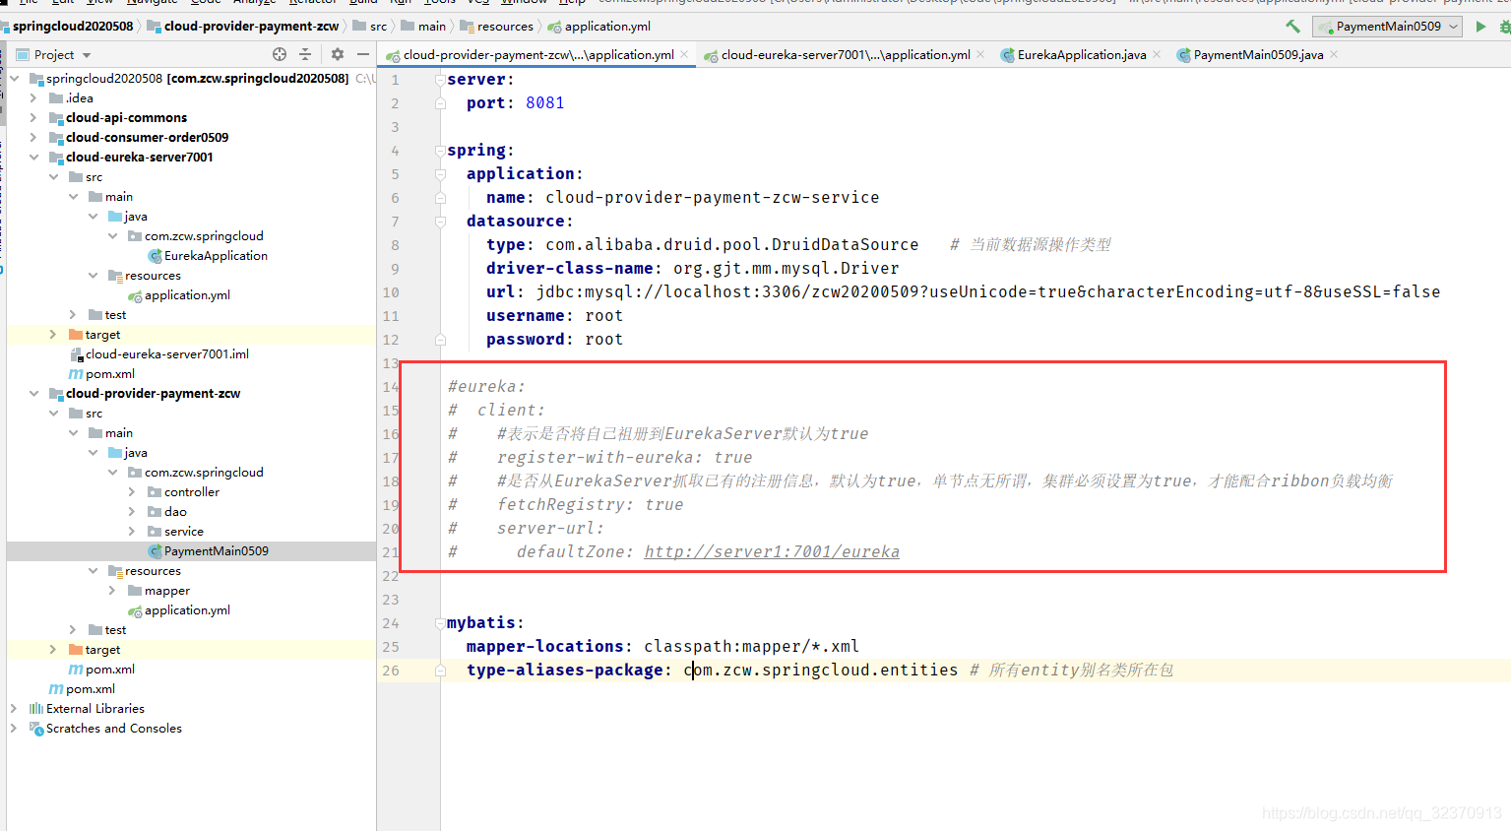Open the PaymentMain0509 run configuration dropdown
1511x831 pixels.
point(1388,27)
